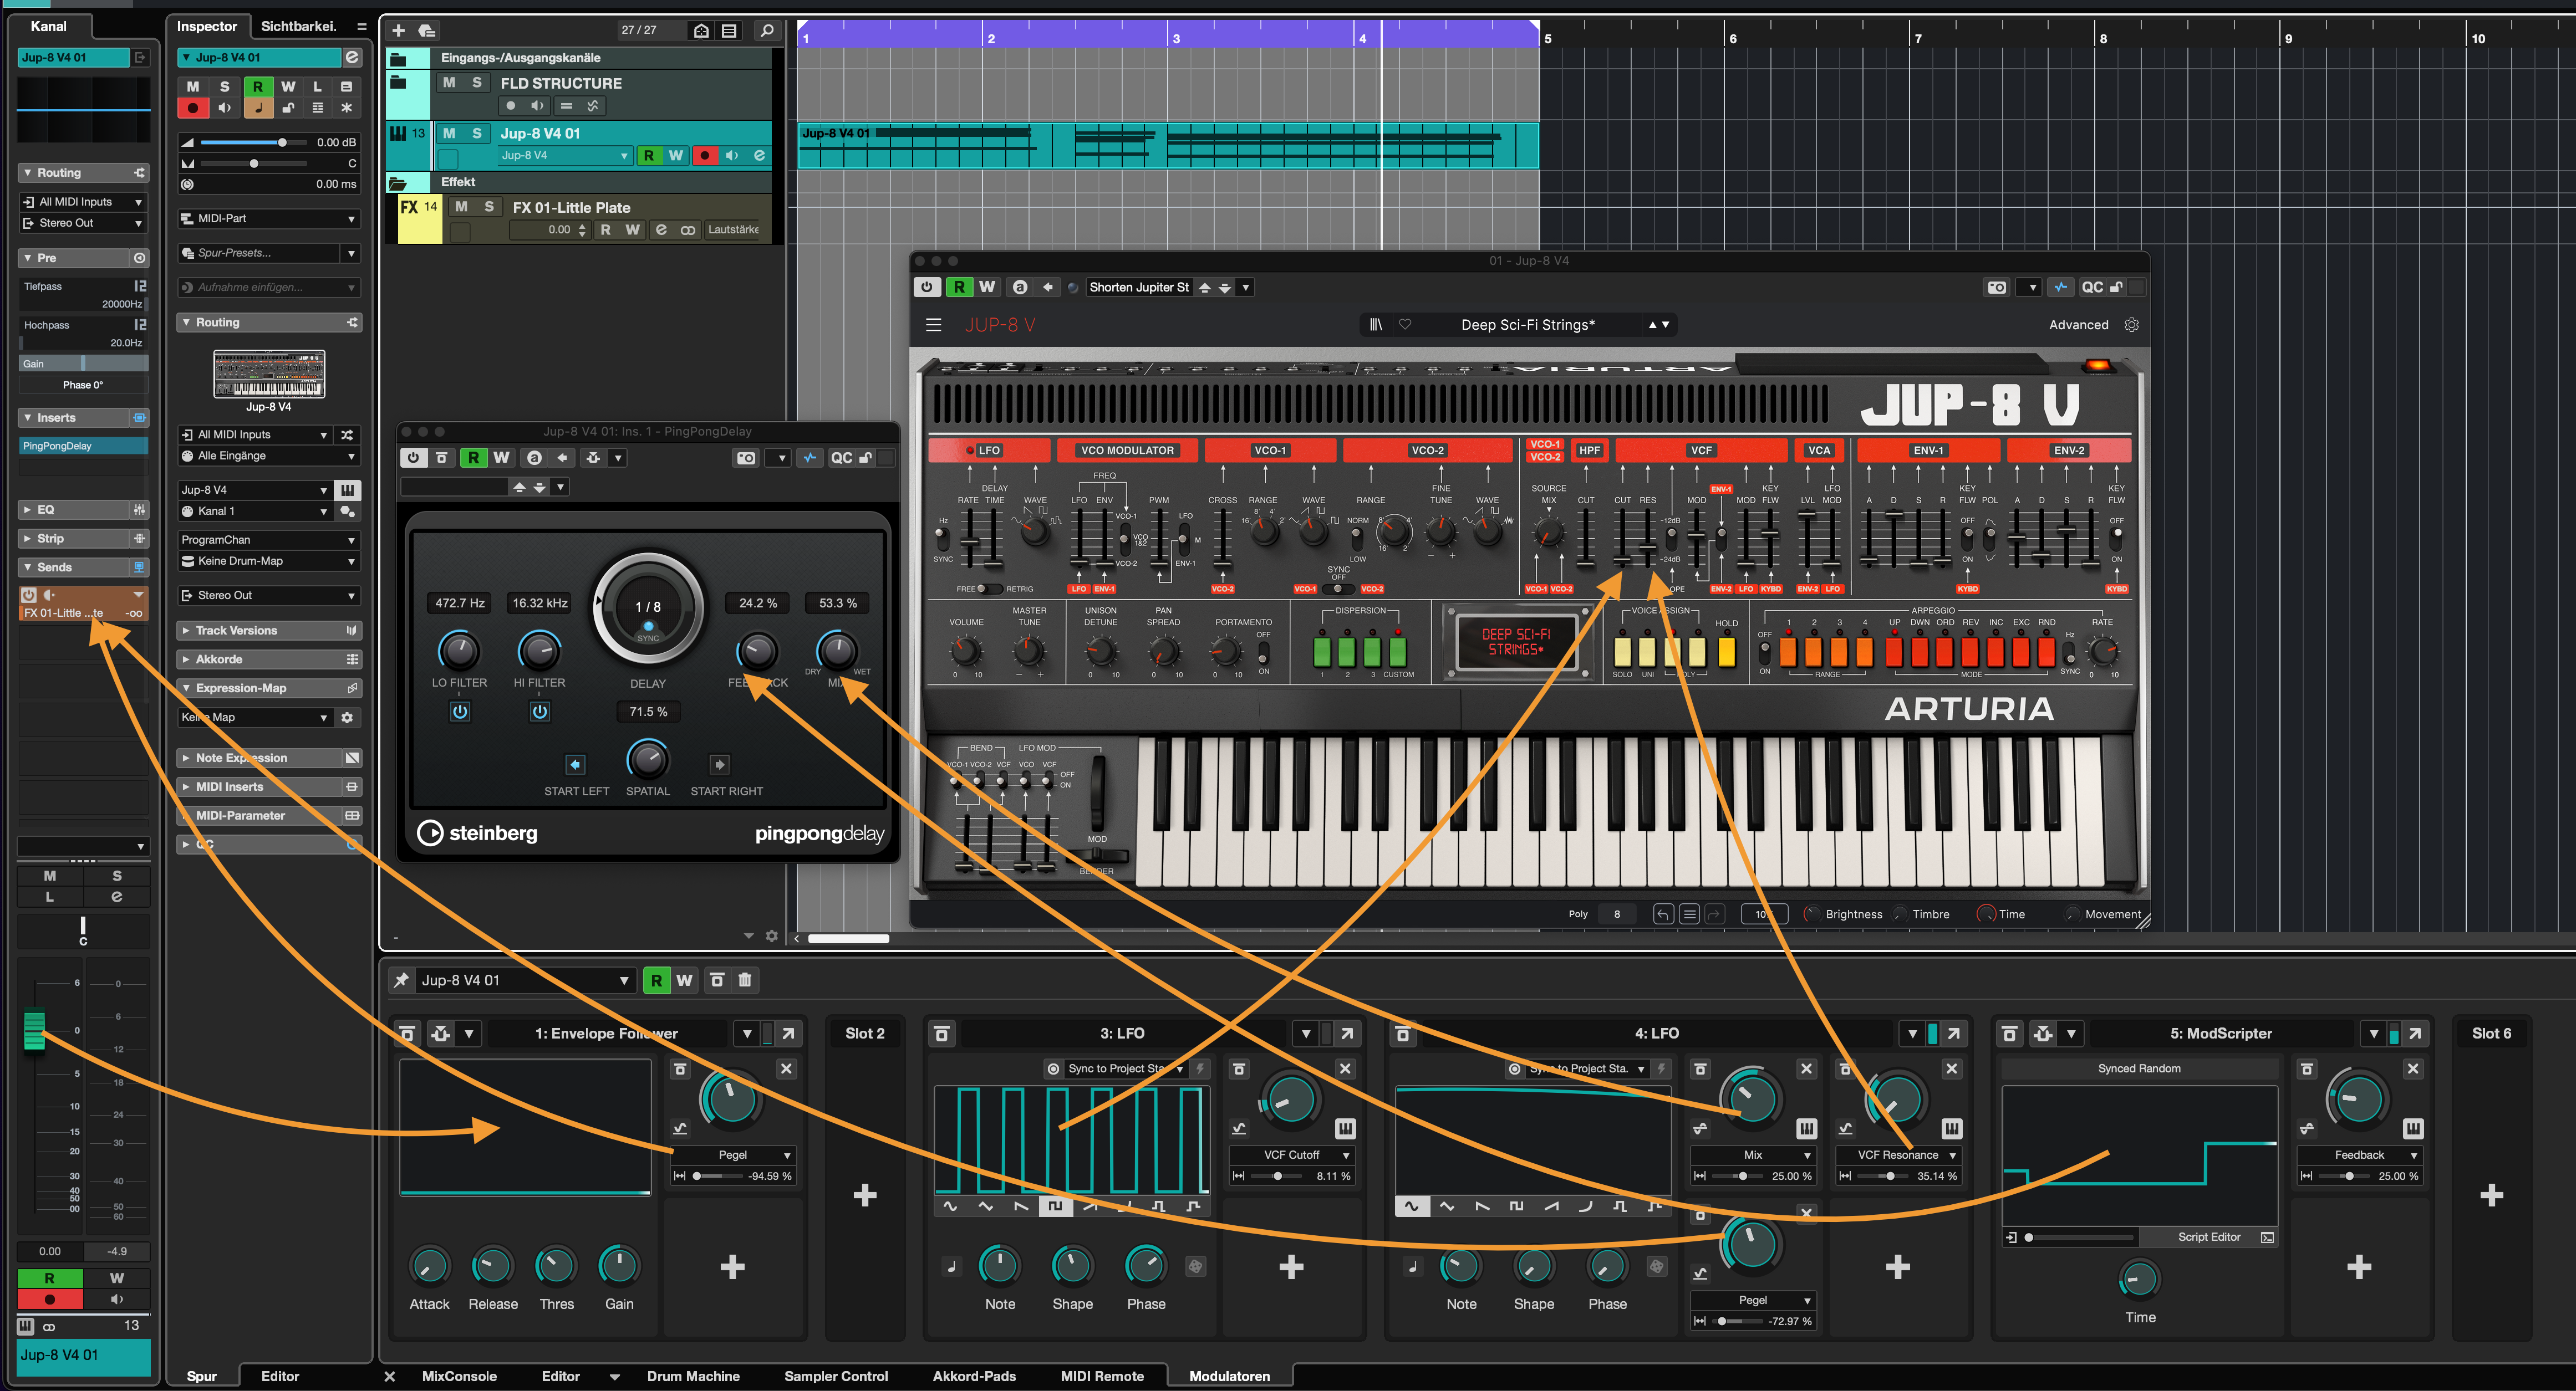Click the camera snapshot icon in PingPongDelay window
The image size is (2576, 1391).
[x=746, y=458]
